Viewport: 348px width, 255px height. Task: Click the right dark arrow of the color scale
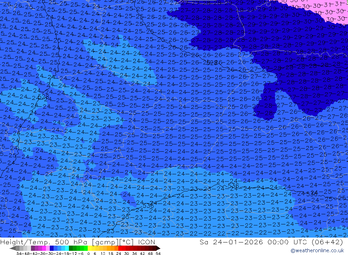(158, 248)
